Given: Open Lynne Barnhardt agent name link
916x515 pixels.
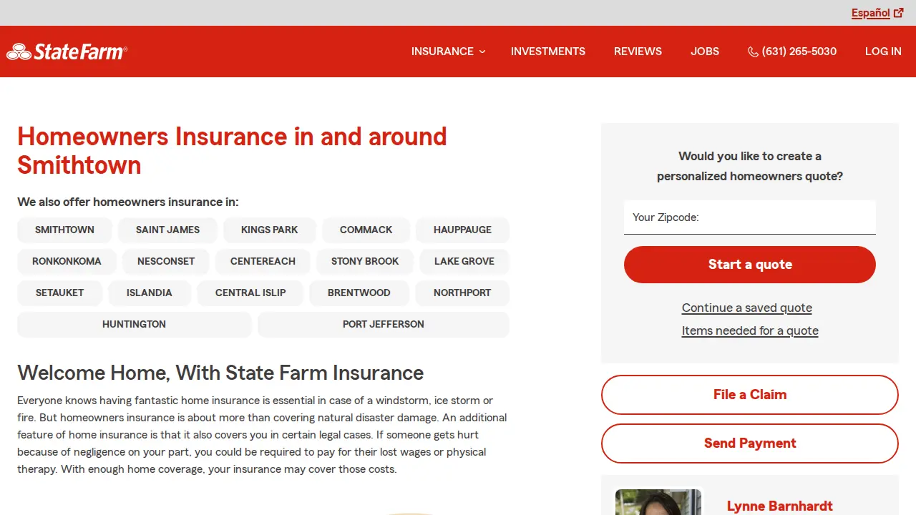Looking at the screenshot, I should [780, 506].
